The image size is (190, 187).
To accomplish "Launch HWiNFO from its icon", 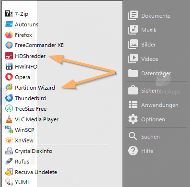I will pyautogui.click(x=9, y=66).
